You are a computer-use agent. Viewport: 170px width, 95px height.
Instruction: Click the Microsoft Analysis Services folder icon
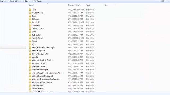tap(30, 60)
